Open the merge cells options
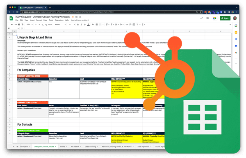Screen dimensions: 246x158 (x=101, y=25)
